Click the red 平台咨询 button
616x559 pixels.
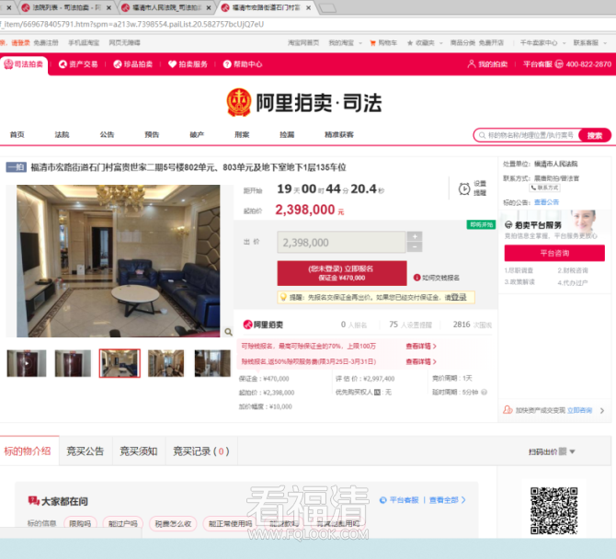pyautogui.click(x=554, y=253)
